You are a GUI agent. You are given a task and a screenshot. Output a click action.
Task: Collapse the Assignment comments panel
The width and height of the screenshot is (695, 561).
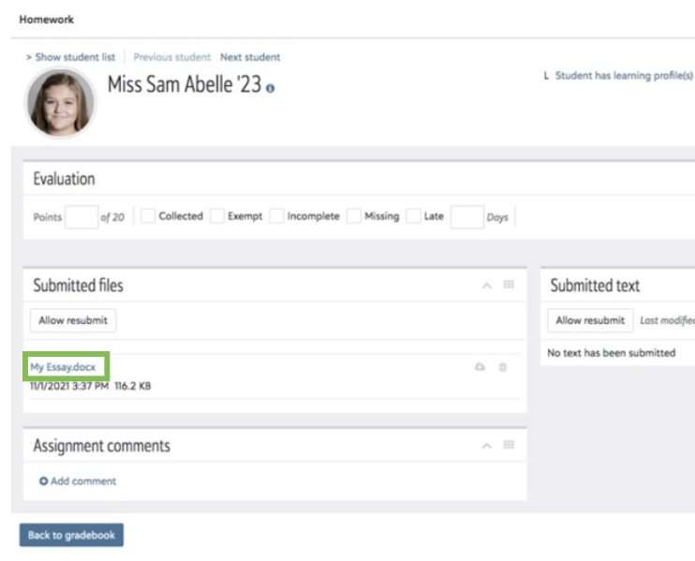[486, 446]
